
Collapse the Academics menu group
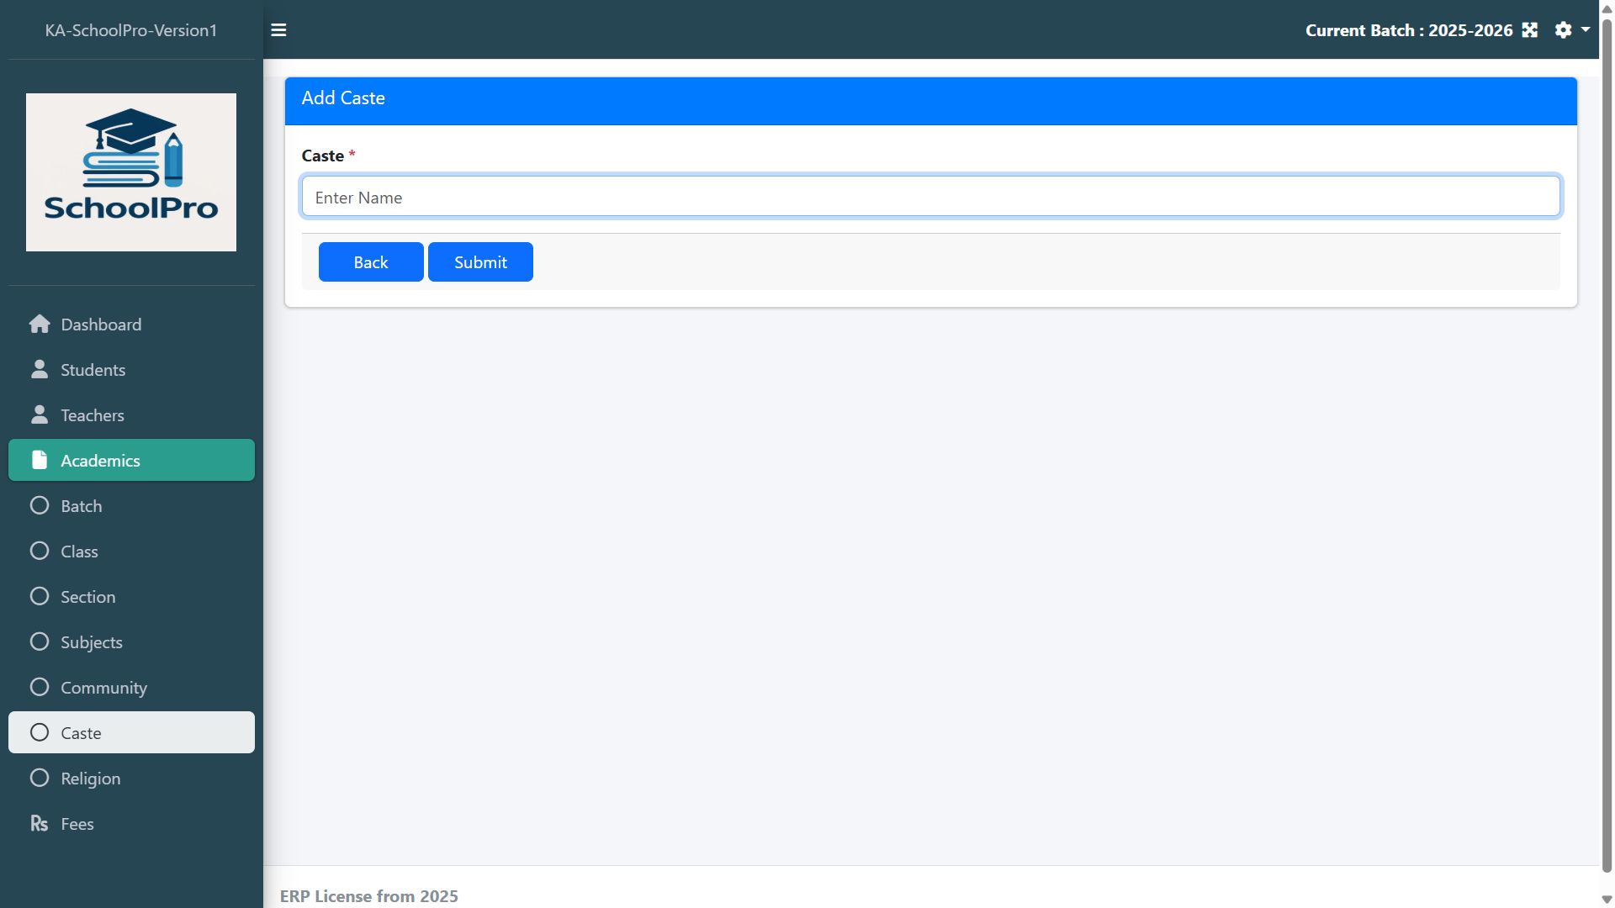click(x=131, y=461)
